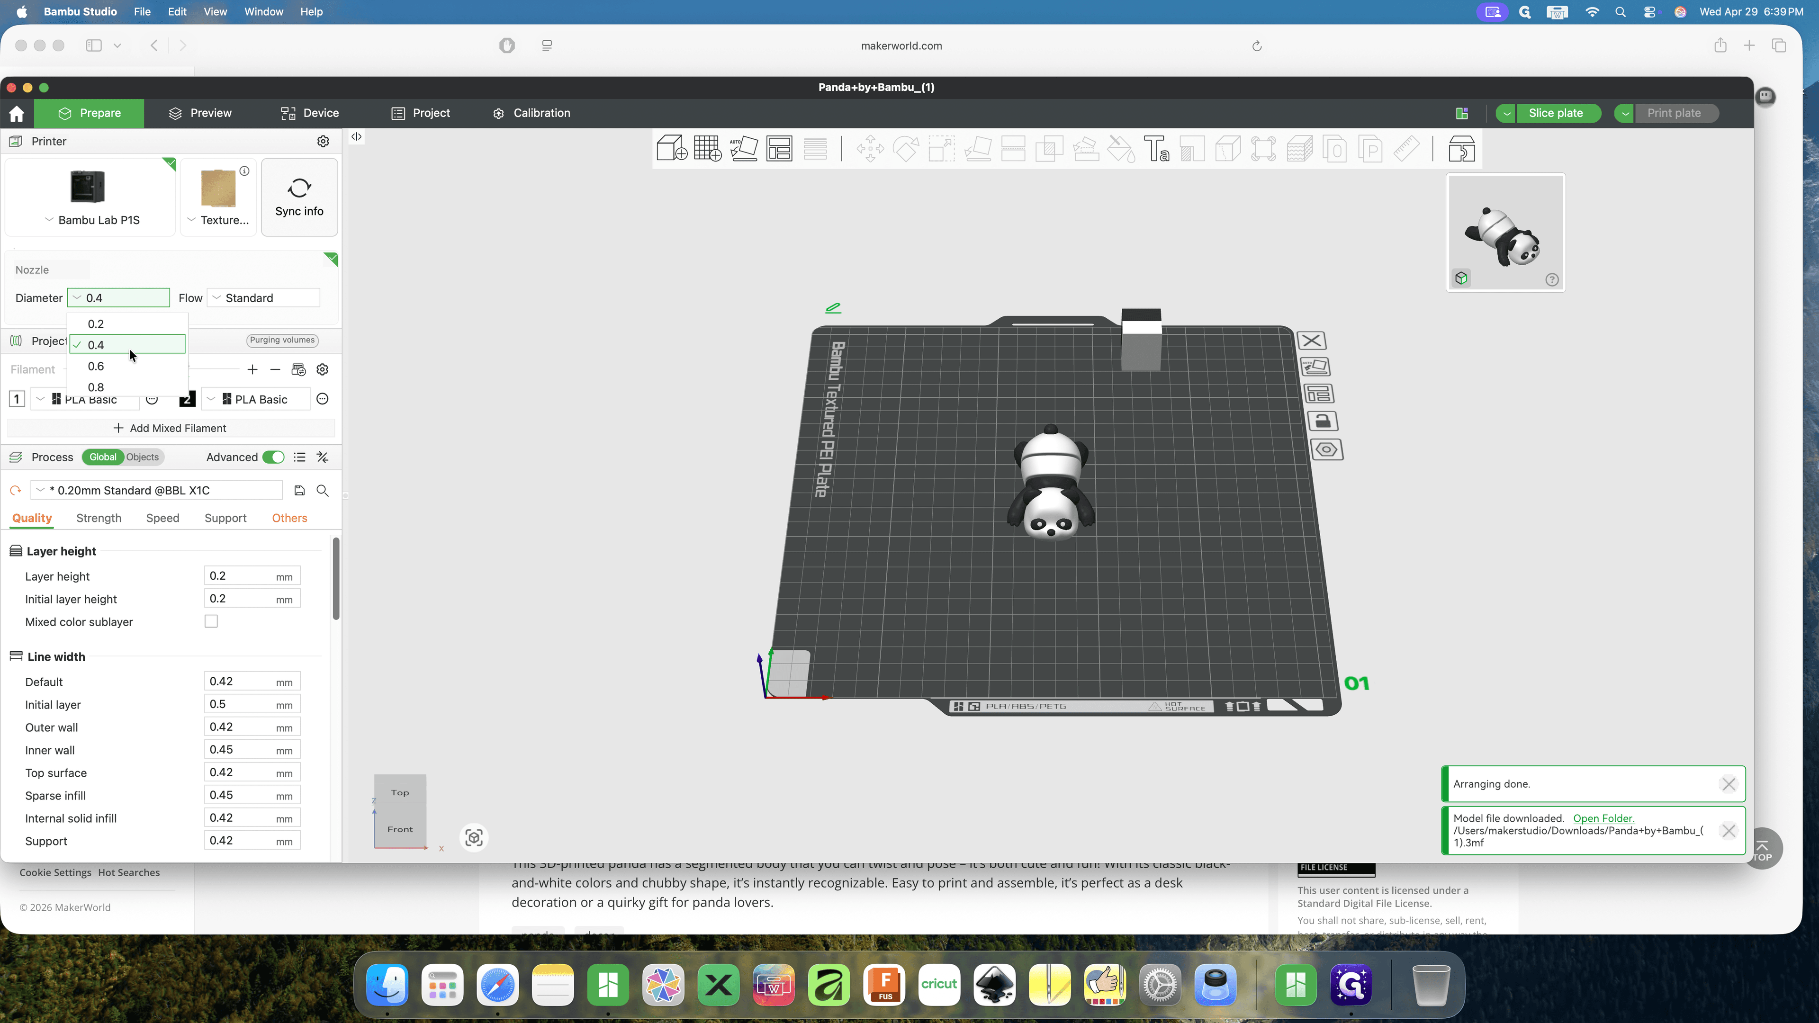Select the Text shape tool

1156,149
